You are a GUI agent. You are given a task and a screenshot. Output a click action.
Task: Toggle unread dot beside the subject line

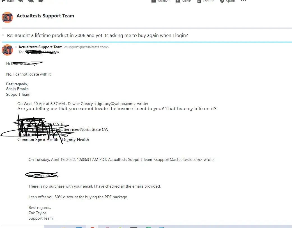(3, 35)
